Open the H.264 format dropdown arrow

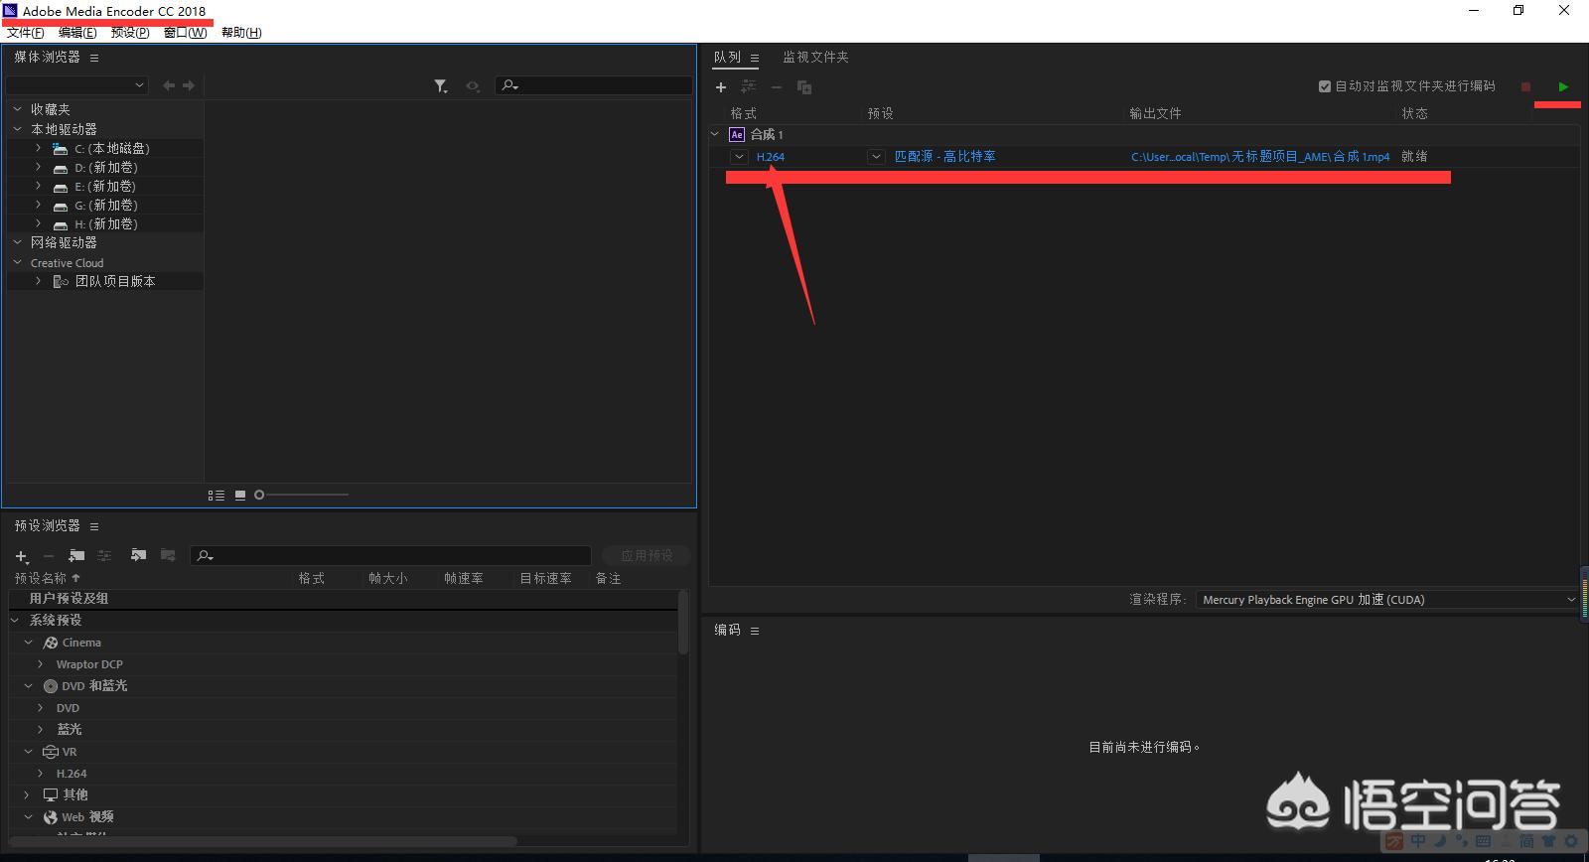tap(739, 157)
